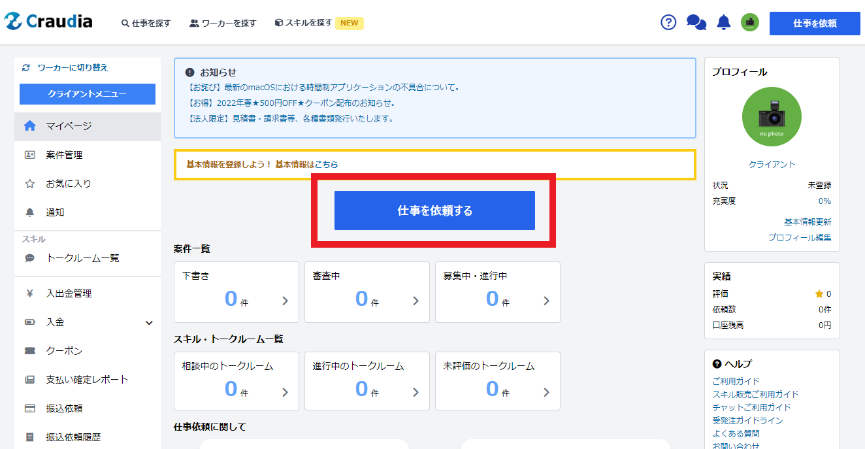Open the chat messages icon

[x=696, y=23]
